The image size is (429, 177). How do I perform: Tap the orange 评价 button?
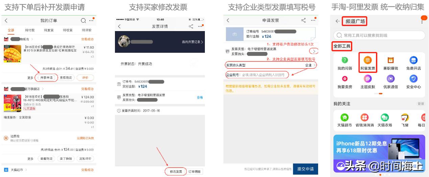pyautogui.click(x=85, y=77)
